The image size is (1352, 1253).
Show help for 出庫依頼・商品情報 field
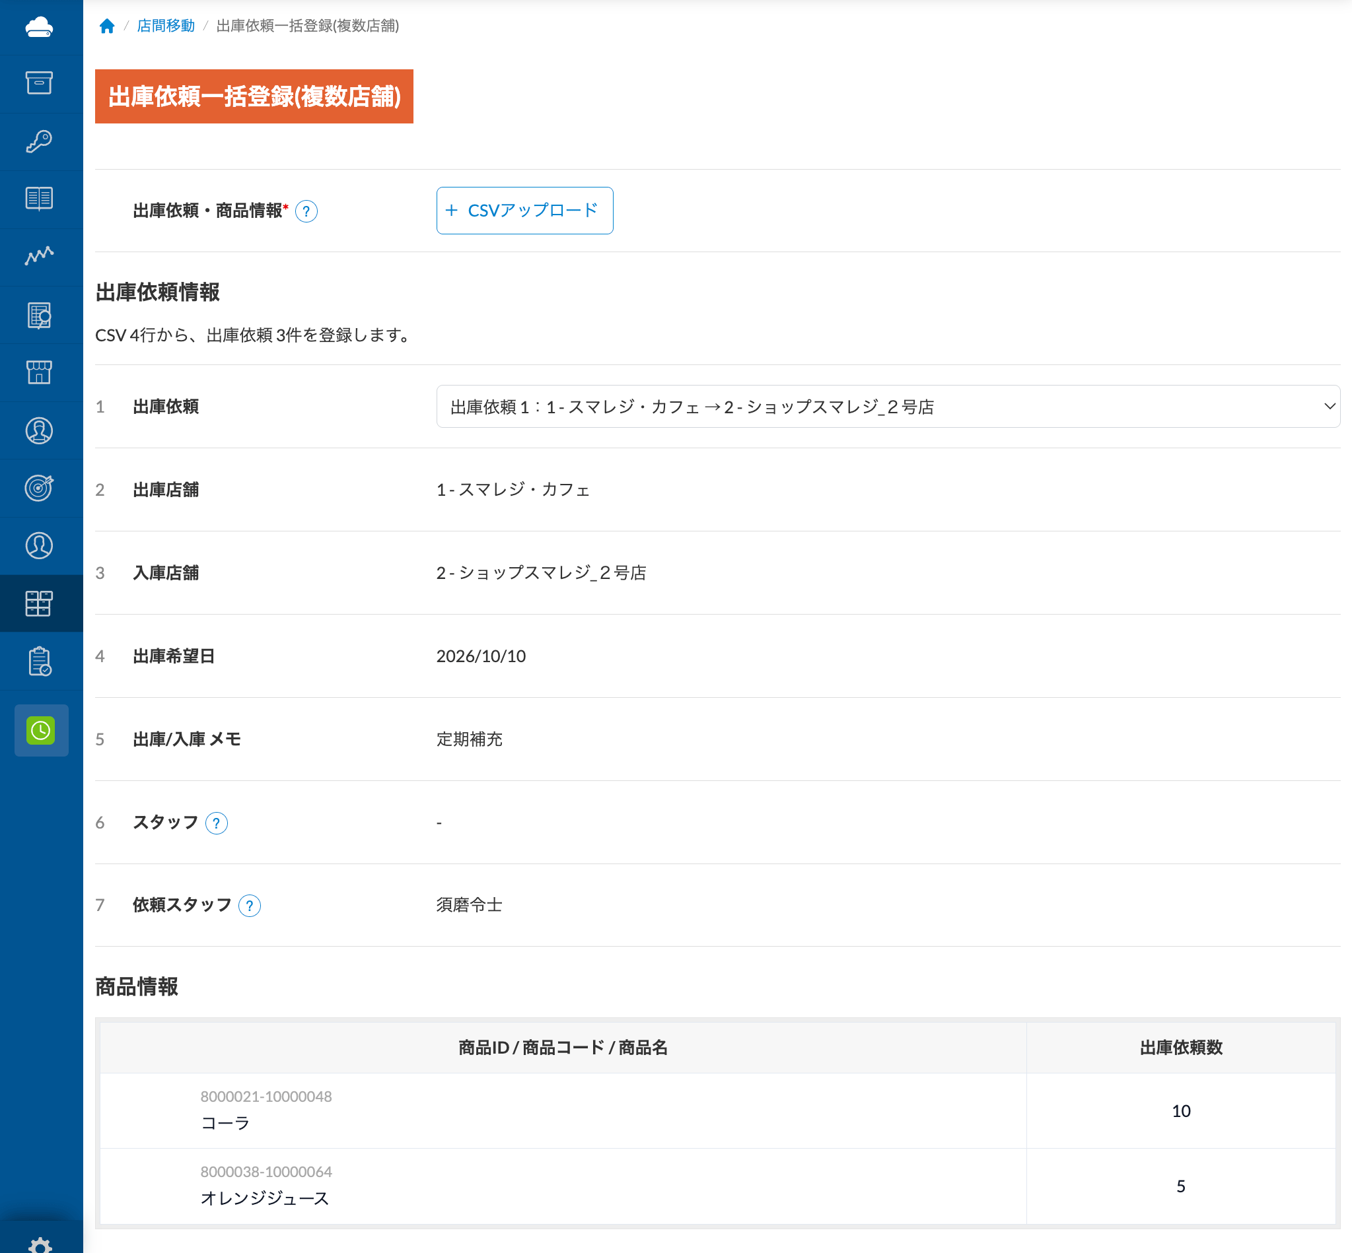[x=306, y=211]
